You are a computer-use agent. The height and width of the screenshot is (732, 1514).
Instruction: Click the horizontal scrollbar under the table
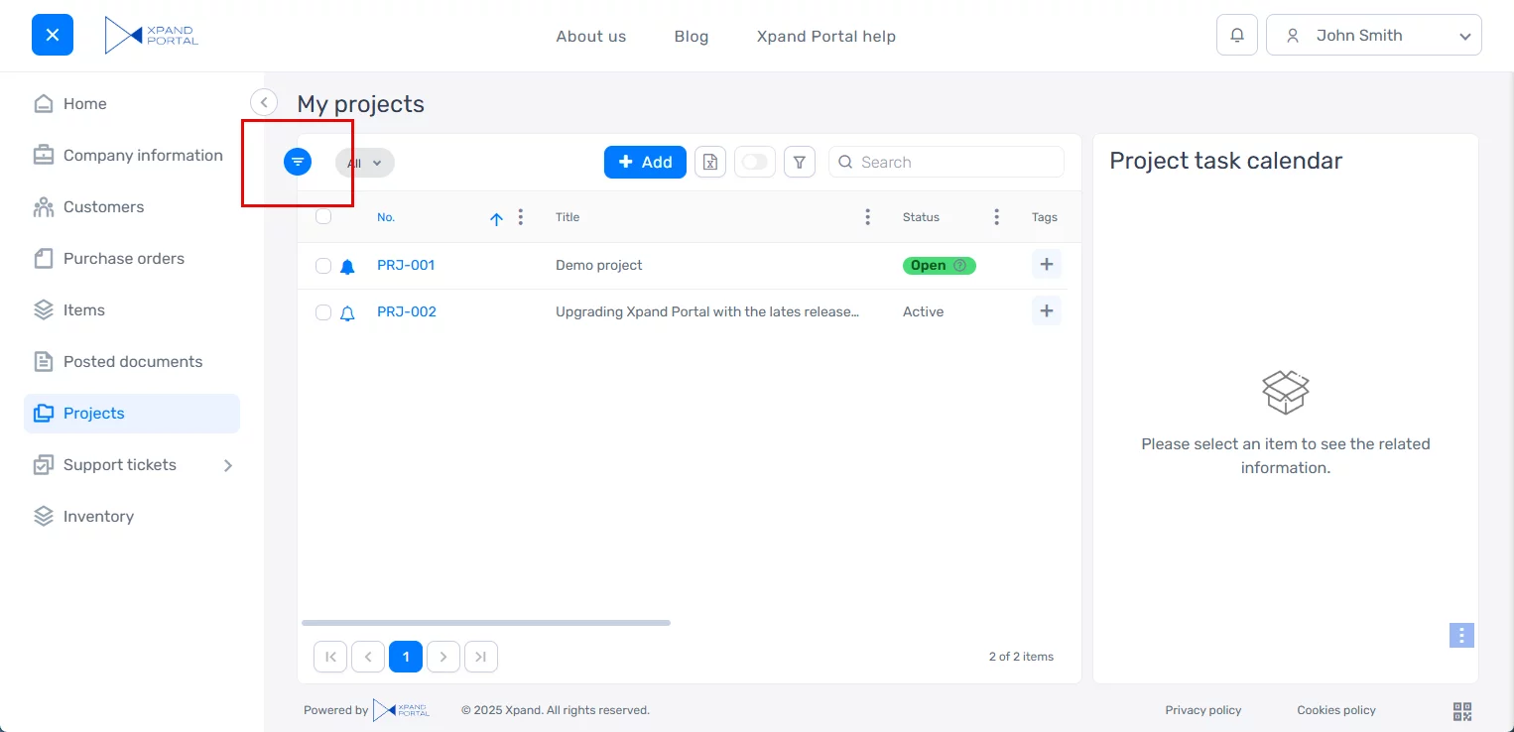(486, 623)
